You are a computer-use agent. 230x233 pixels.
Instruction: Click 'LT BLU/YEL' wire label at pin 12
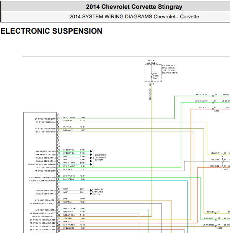coord(69,150)
